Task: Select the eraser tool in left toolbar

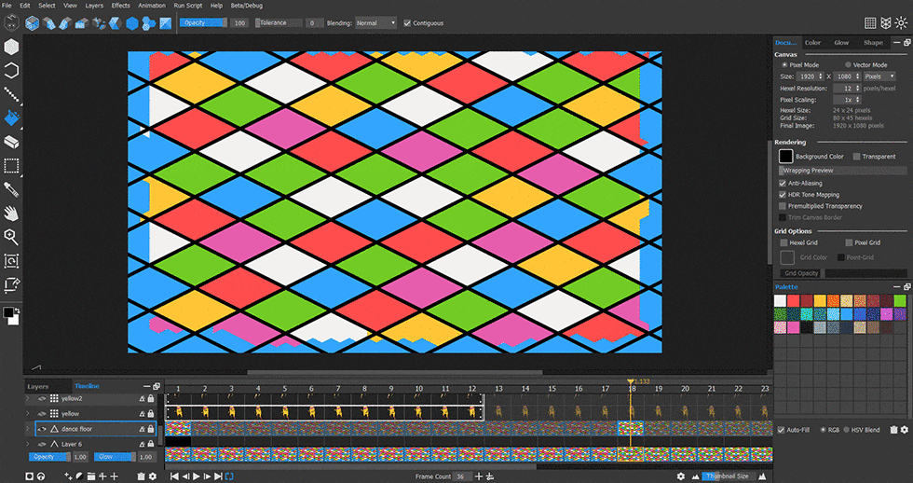Action: click(x=12, y=142)
